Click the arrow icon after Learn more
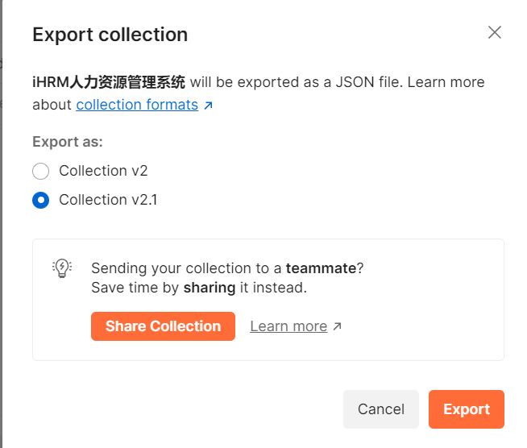The height and width of the screenshot is (448, 527). point(338,326)
